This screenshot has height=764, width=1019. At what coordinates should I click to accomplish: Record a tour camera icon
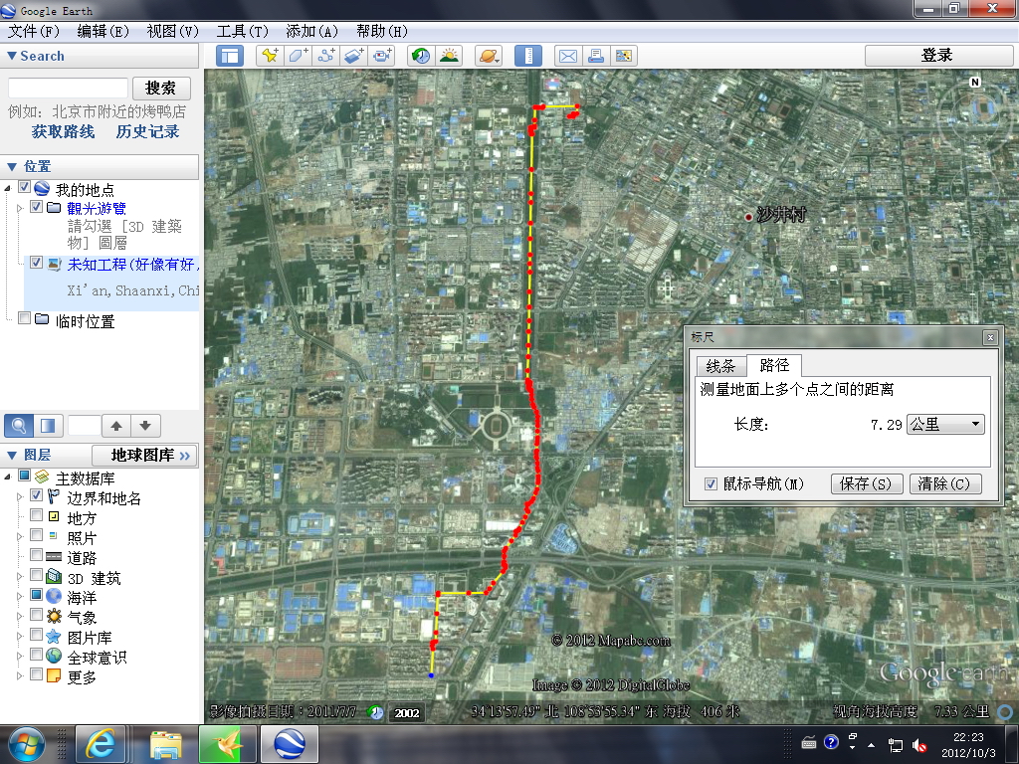click(x=383, y=56)
